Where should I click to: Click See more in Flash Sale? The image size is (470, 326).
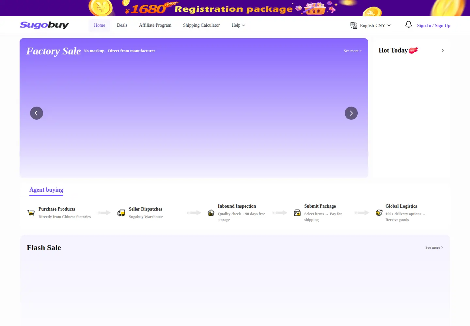(434, 247)
